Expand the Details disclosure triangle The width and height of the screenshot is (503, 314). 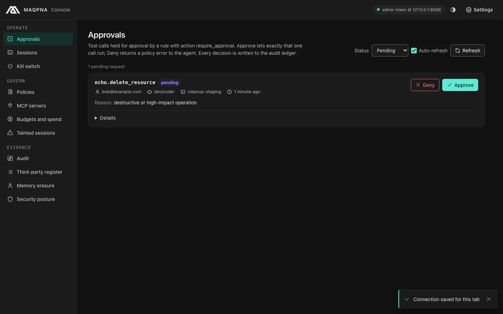[96, 118]
